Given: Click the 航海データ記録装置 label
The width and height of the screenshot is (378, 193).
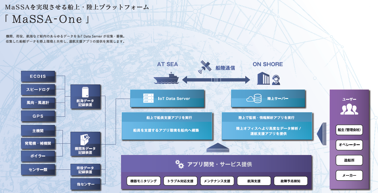Looking at the screenshot, I should (85, 103).
